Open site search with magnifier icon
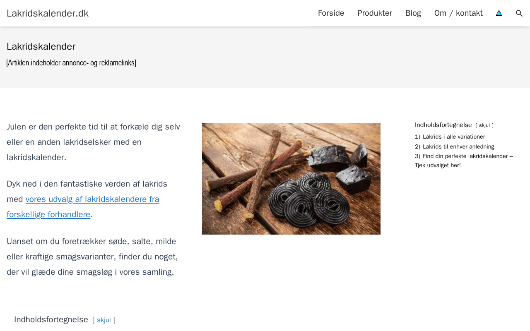Viewport: 530px width, 331px height. pyautogui.click(x=519, y=13)
